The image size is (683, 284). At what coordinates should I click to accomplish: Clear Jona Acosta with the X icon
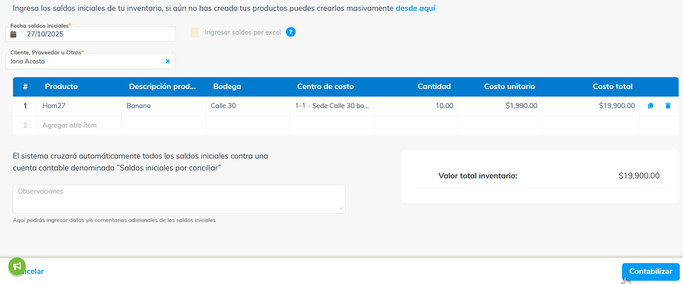click(x=168, y=61)
